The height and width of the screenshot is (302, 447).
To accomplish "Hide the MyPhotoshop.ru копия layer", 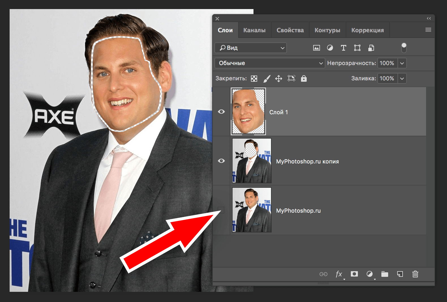I will coord(221,161).
